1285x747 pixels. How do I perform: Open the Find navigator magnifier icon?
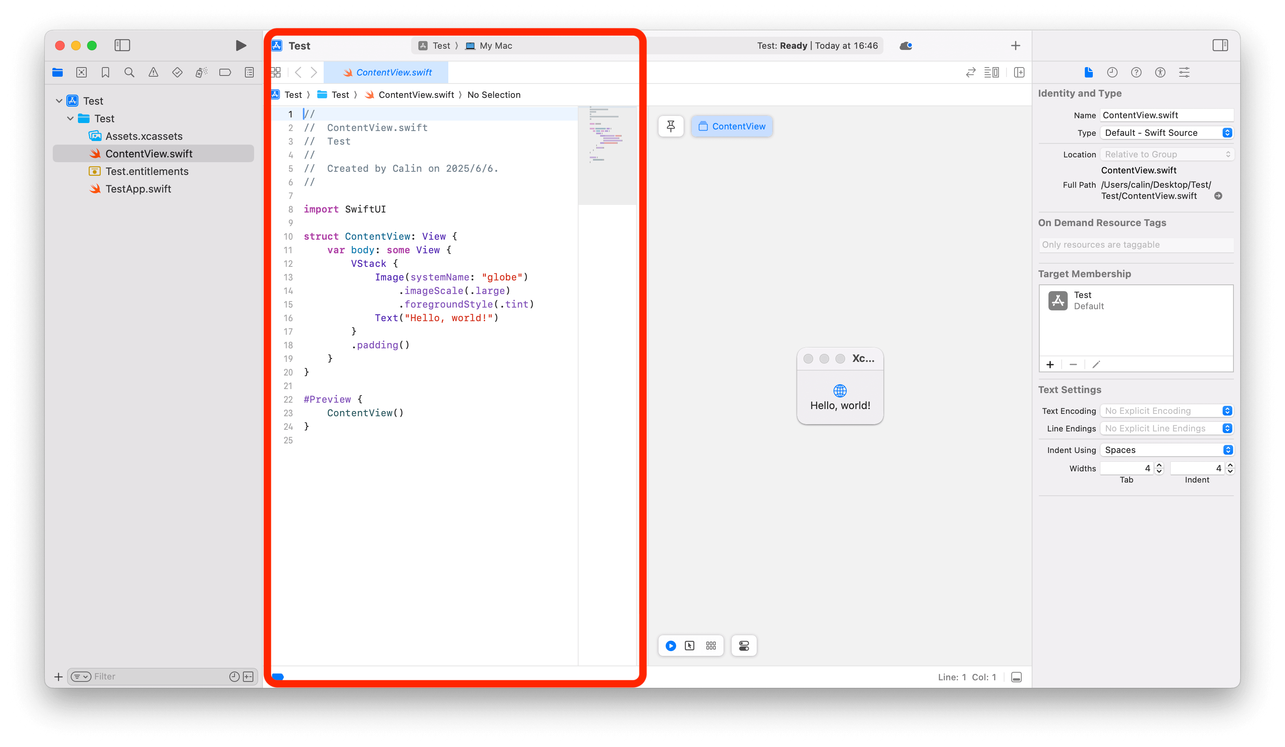129,72
